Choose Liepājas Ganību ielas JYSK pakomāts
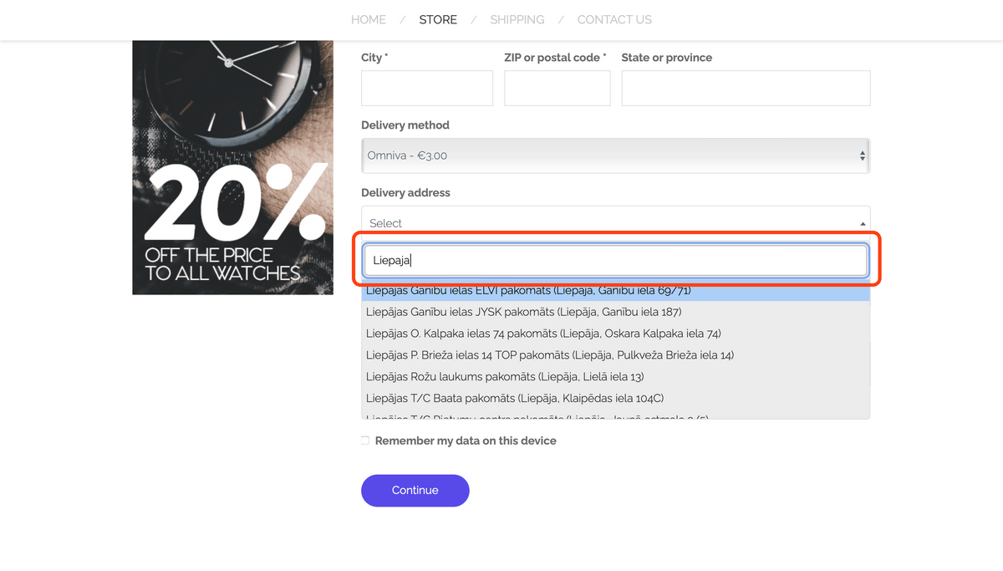Image resolution: width=1003 pixels, height=571 pixels. [x=616, y=312]
